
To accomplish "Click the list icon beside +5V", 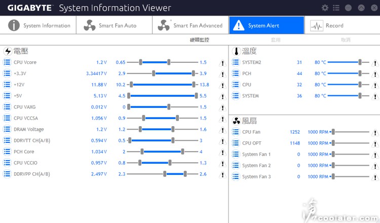I will point(7,96).
